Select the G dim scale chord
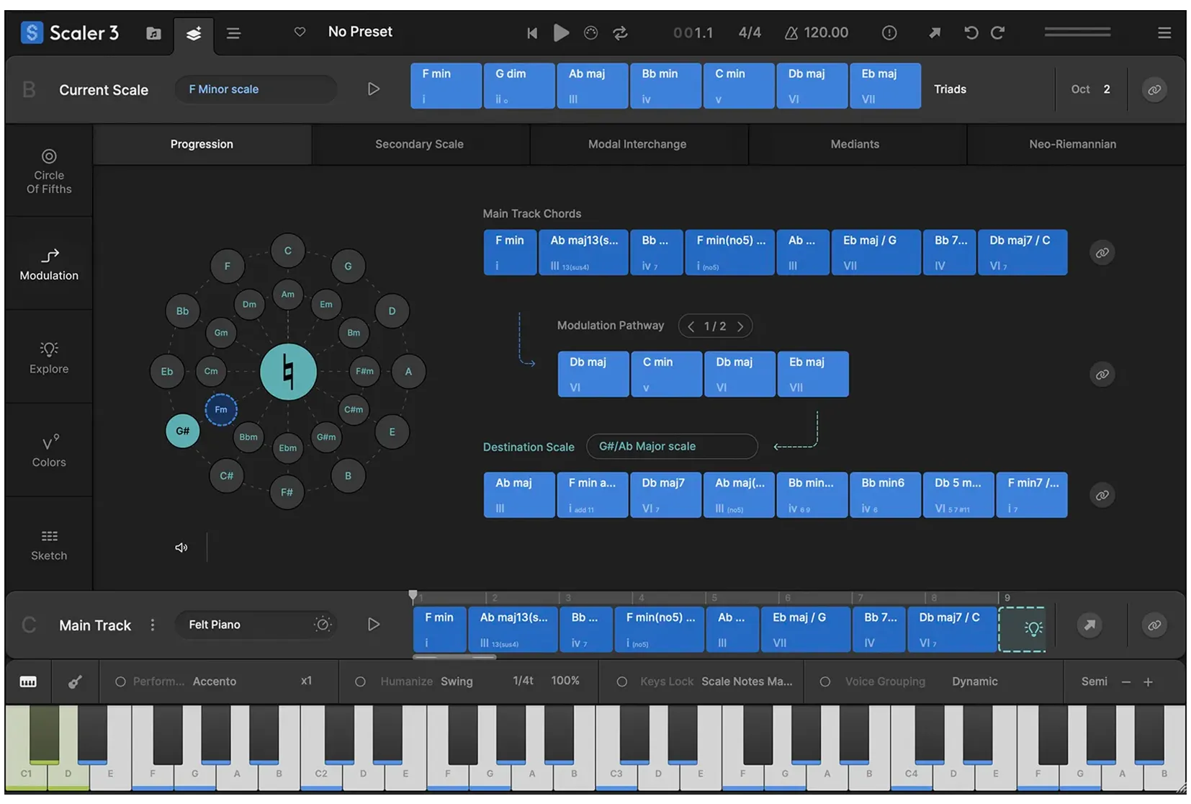Viewport: 1191px width, 804px height. point(519,86)
